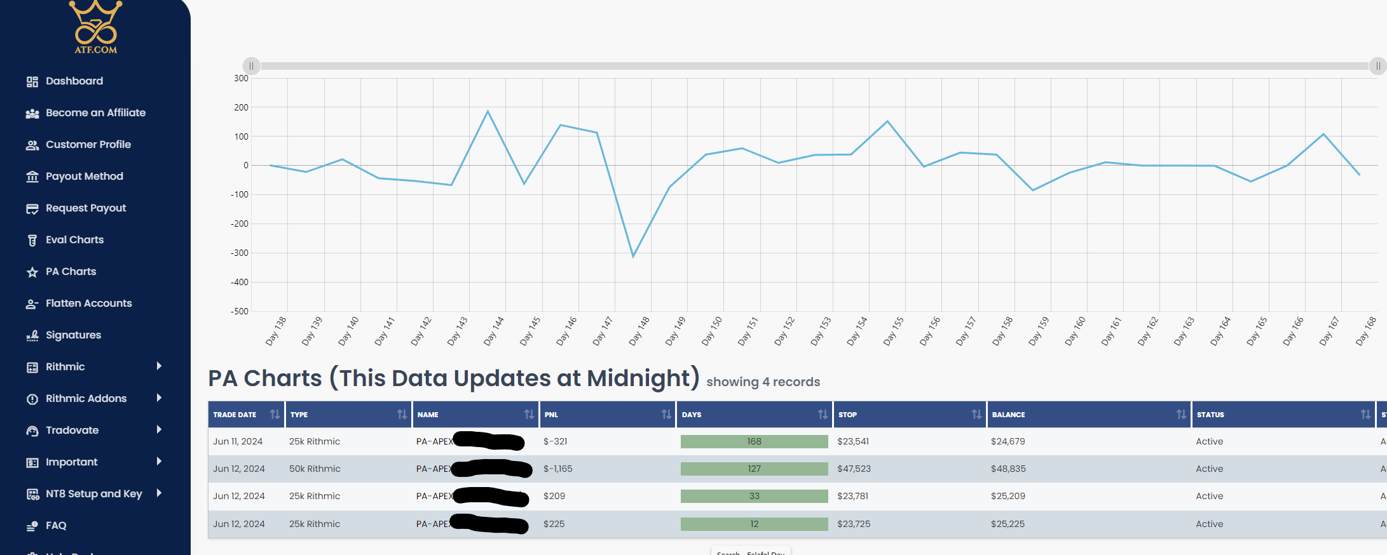1387x555 pixels.
Task: Open the Important menu section
Action: point(71,462)
